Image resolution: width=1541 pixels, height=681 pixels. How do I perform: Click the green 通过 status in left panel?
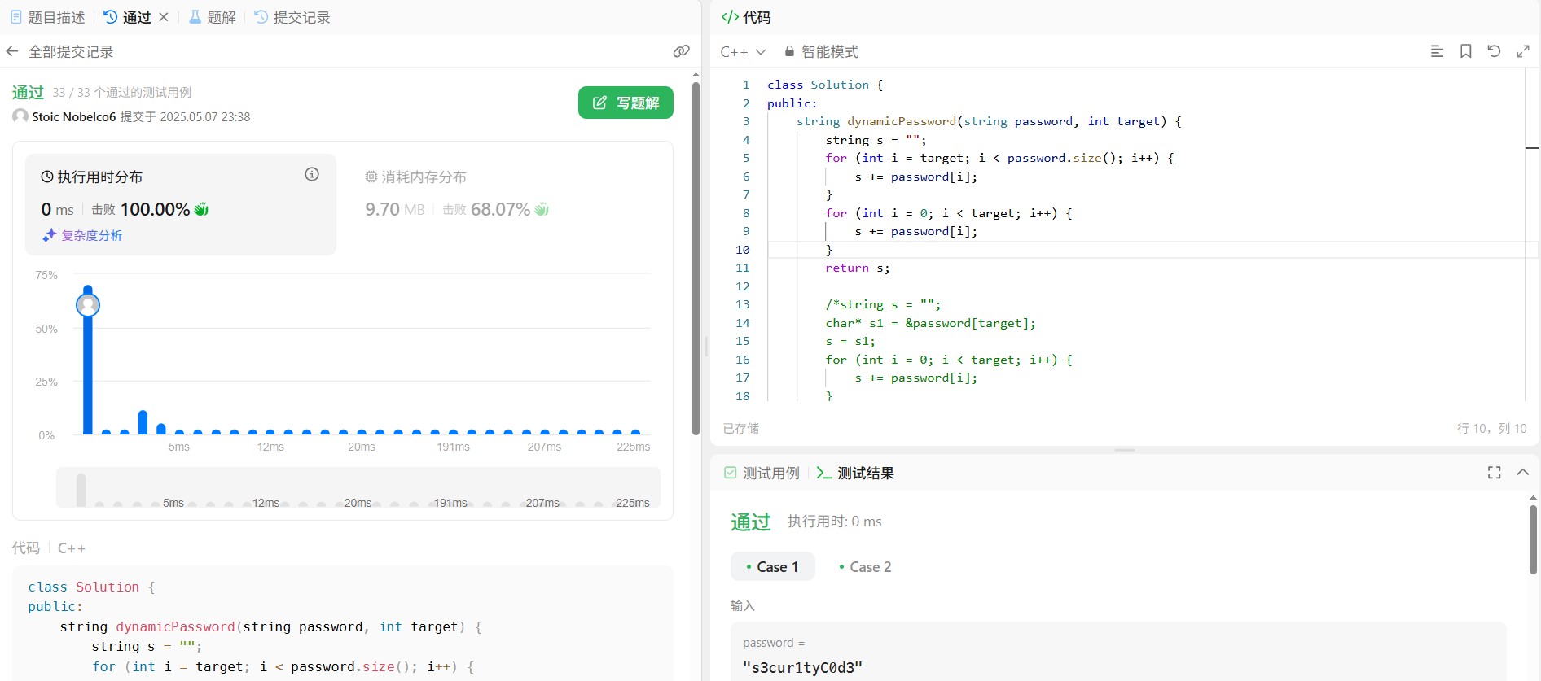(28, 92)
